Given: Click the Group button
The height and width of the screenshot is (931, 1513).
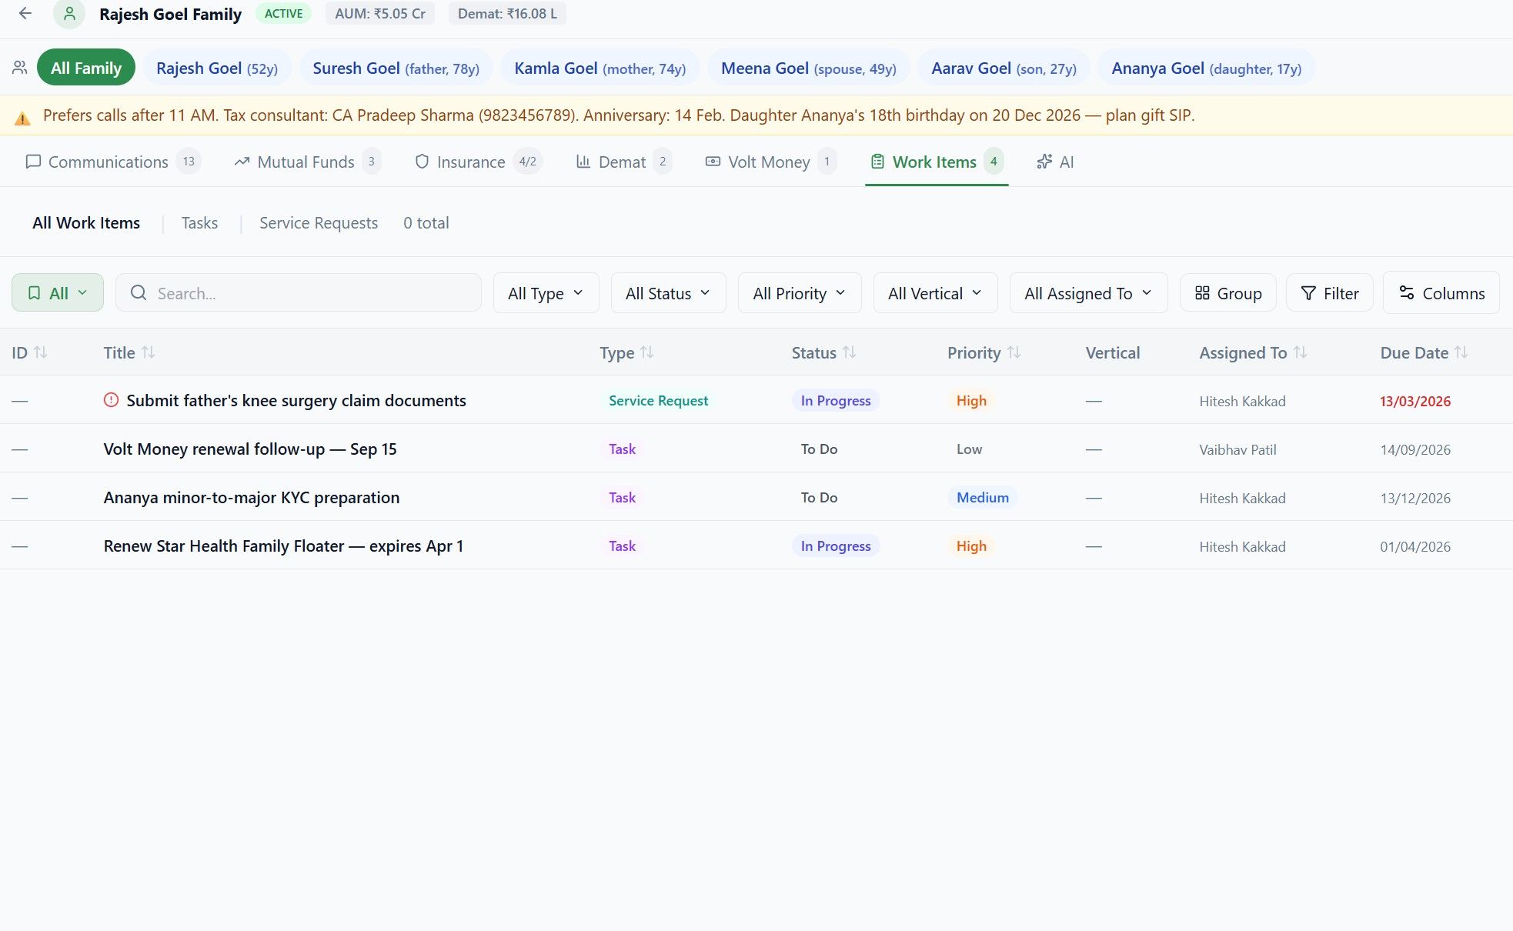Looking at the screenshot, I should (1227, 293).
